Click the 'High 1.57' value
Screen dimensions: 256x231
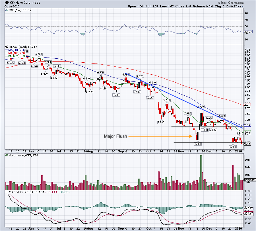(151, 7)
